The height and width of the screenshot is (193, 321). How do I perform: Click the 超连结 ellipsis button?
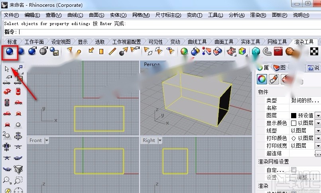click(318, 153)
